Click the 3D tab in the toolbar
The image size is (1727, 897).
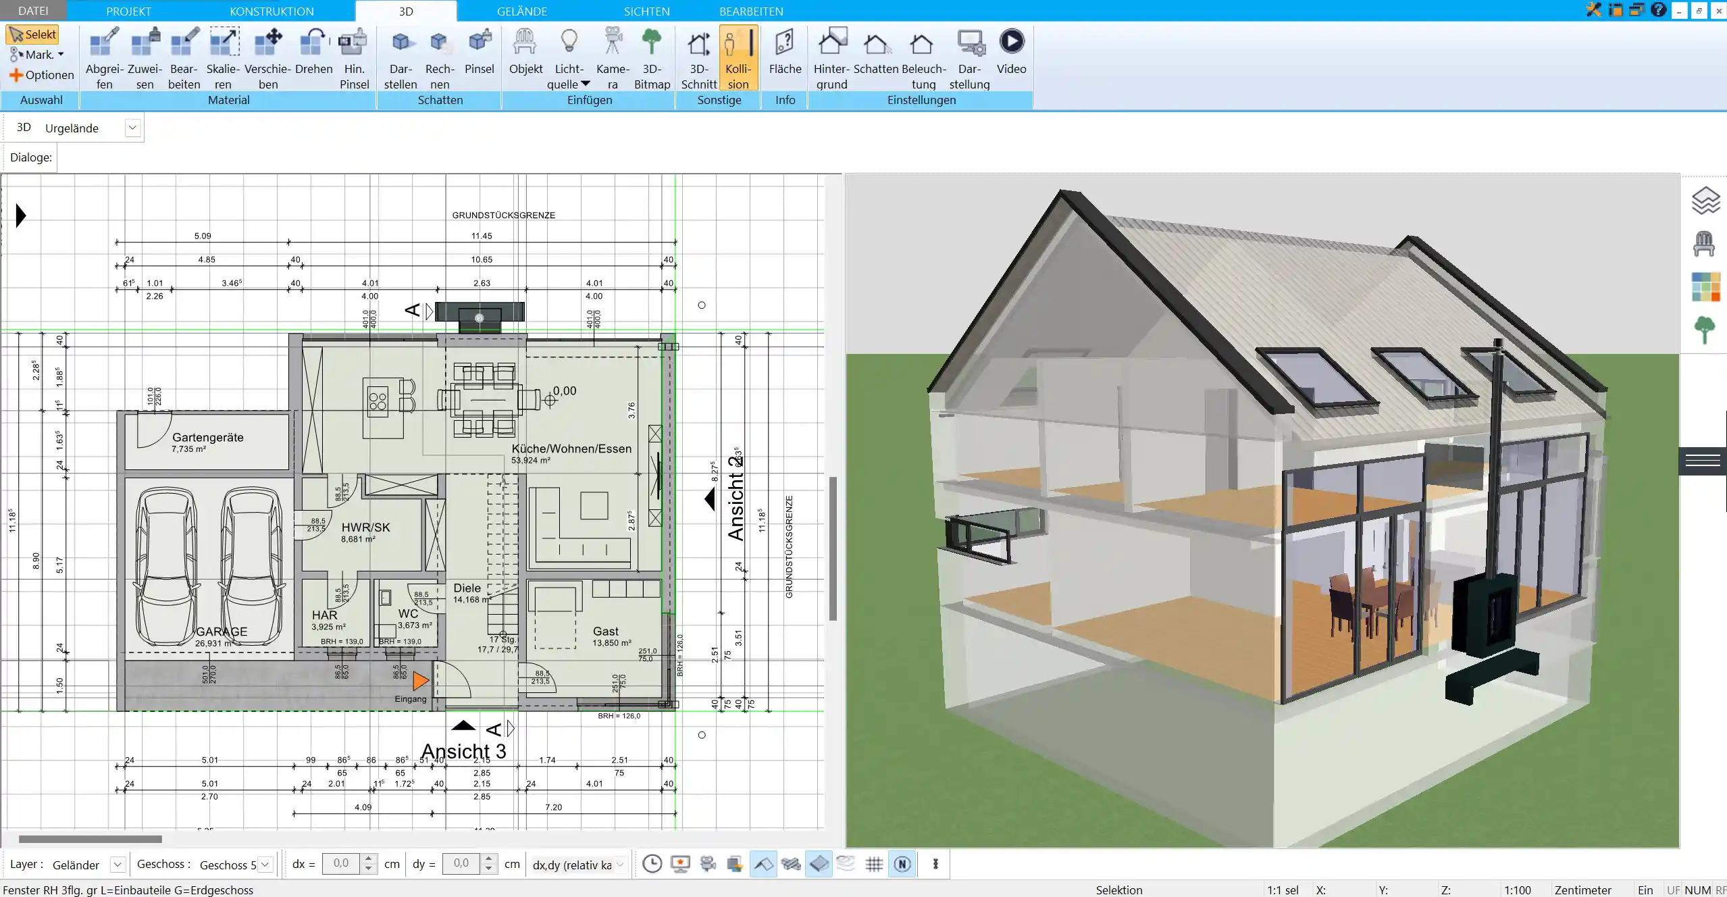[405, 11]
